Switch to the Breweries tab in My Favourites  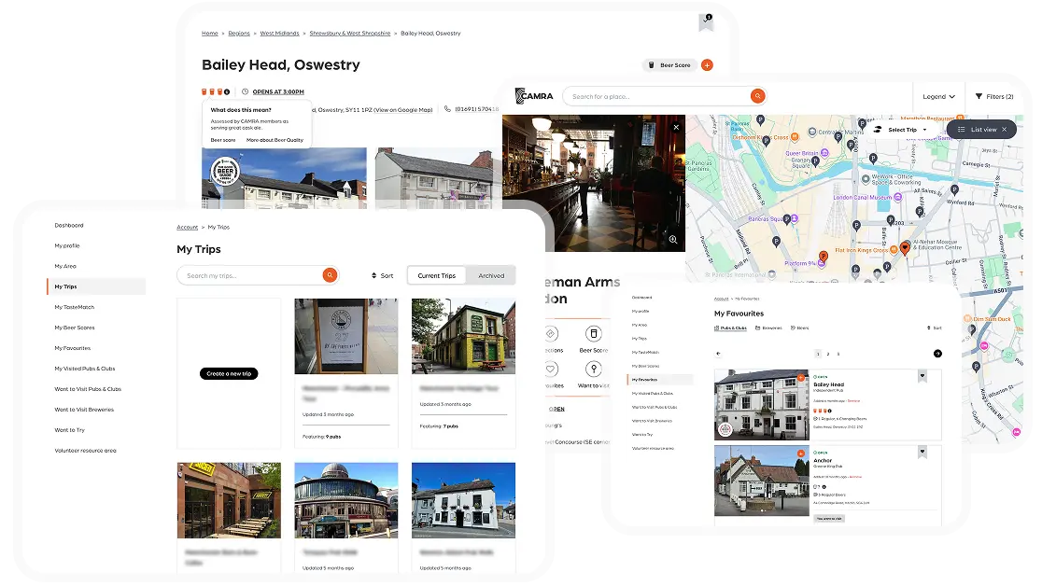[x=768, y=328]
